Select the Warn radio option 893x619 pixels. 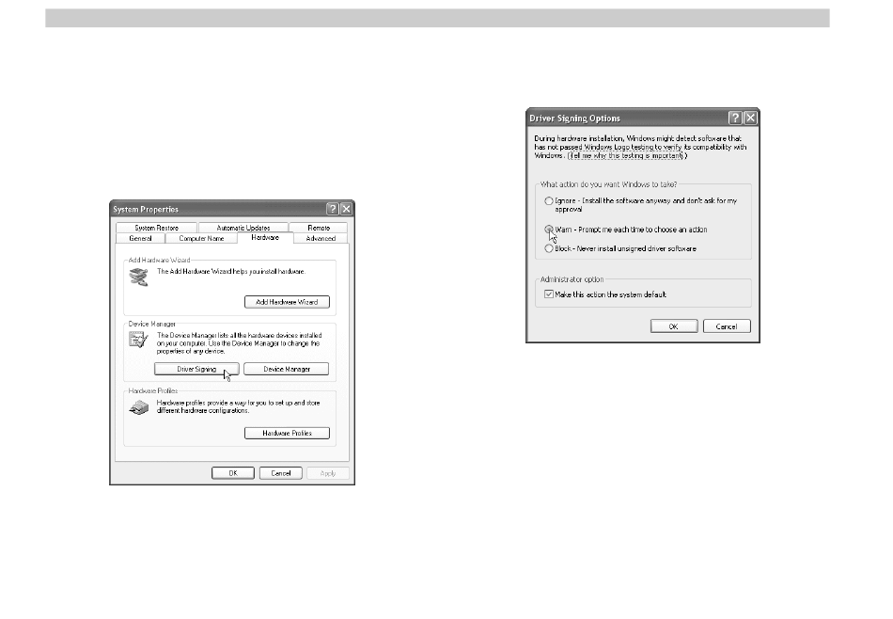(x=548, y=230)
